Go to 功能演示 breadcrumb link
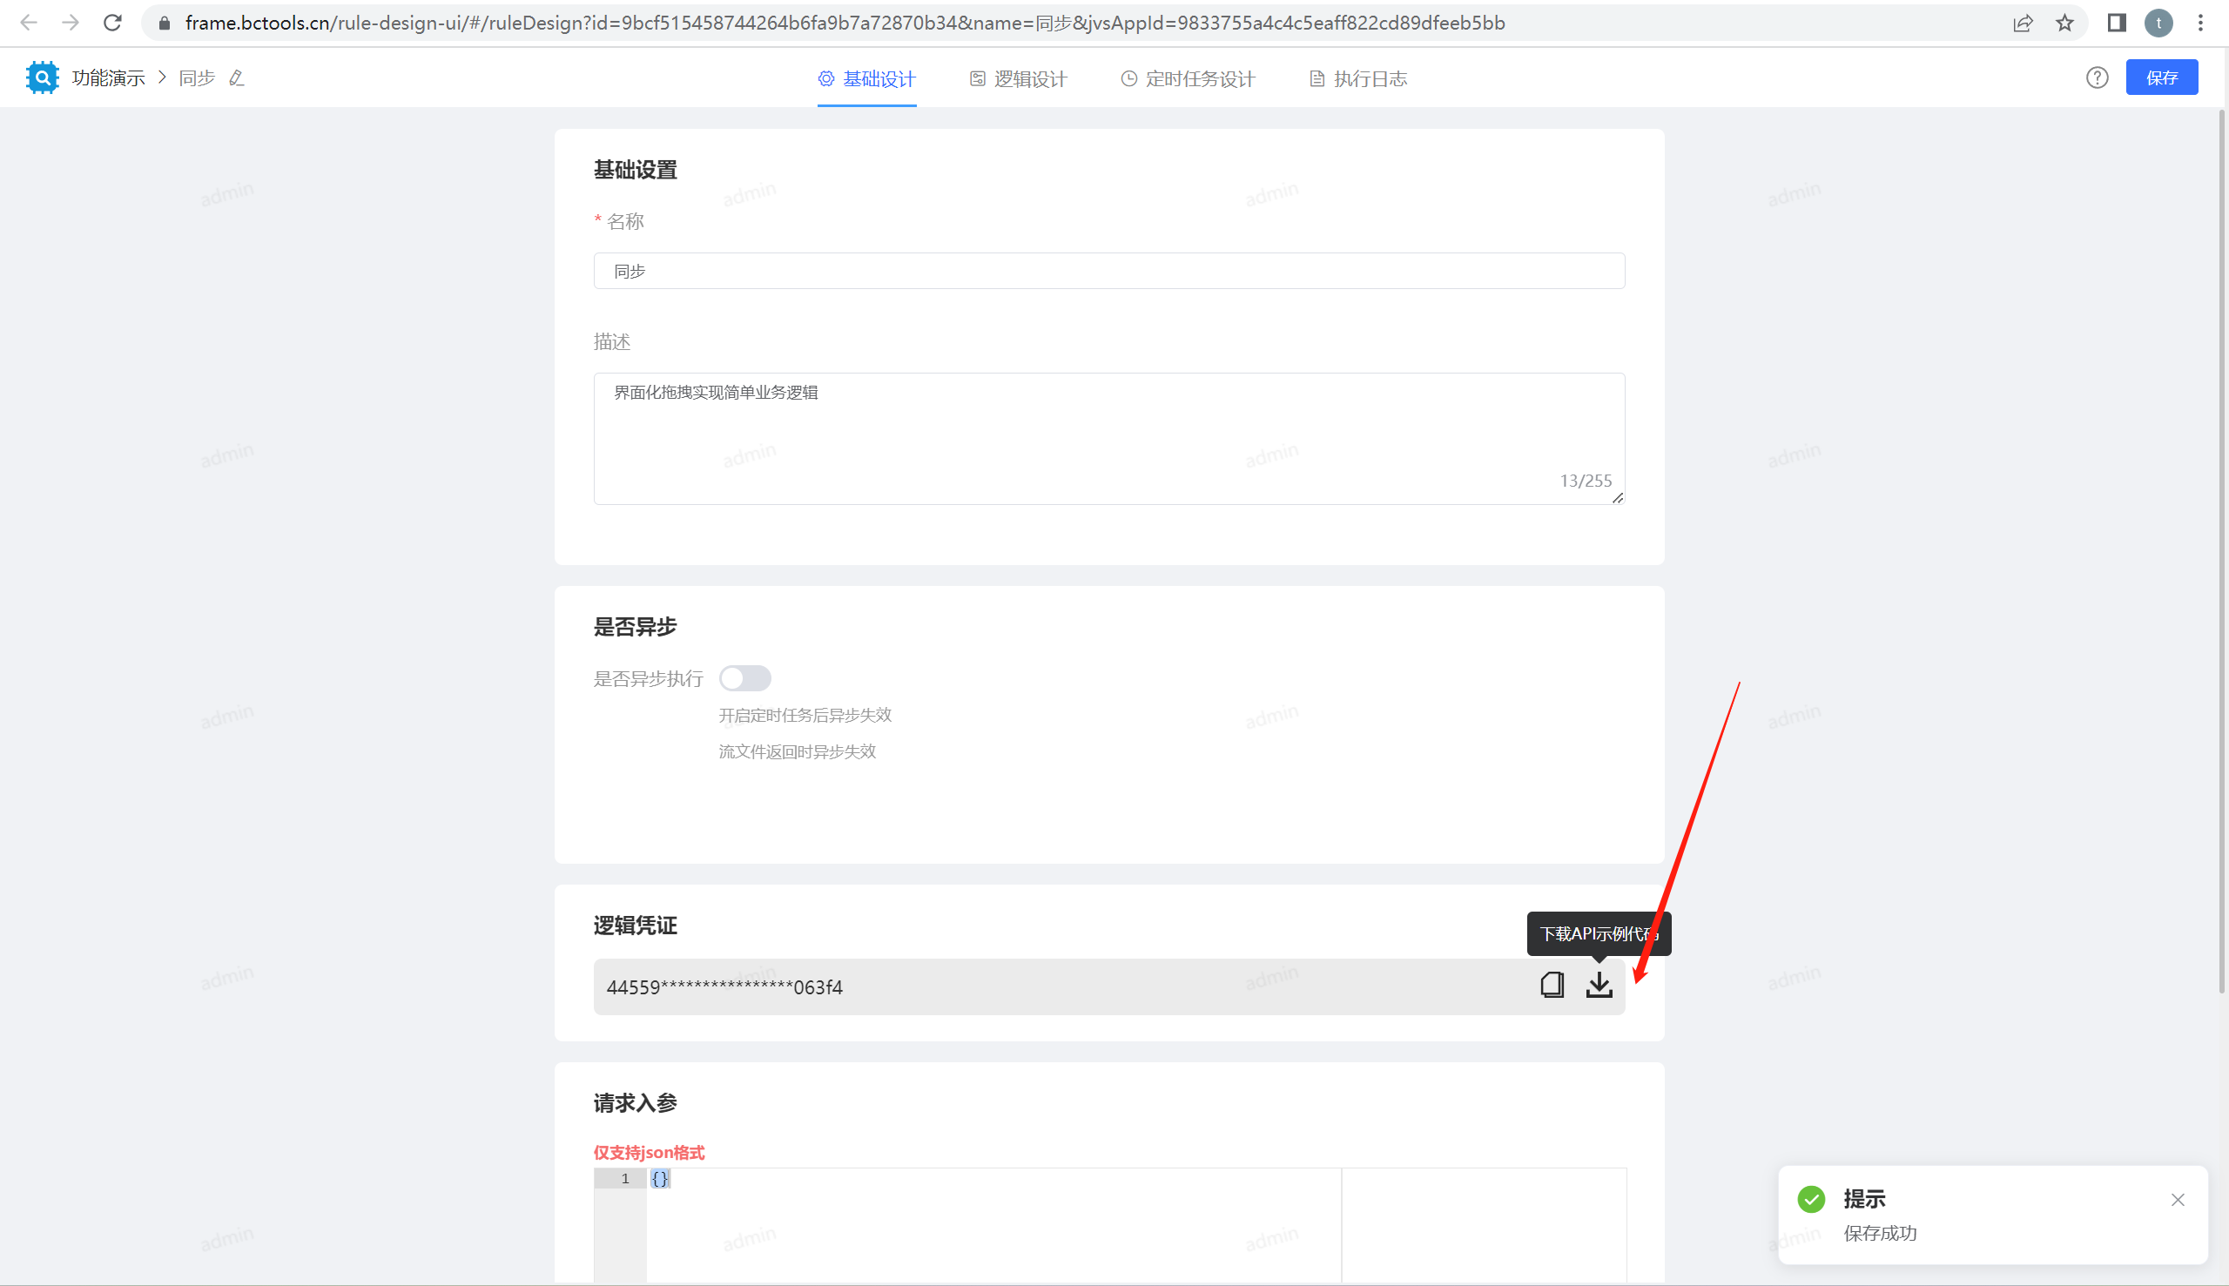The image size is (2229, 1286). (108, 78)
